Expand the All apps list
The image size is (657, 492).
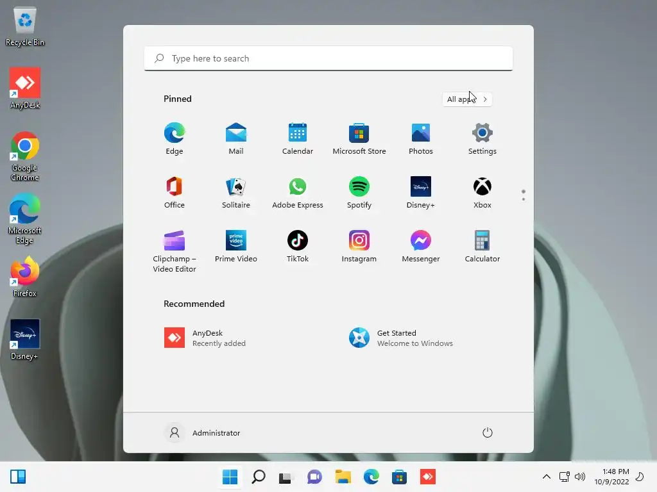pyautogui.click(x=467, y=99)
